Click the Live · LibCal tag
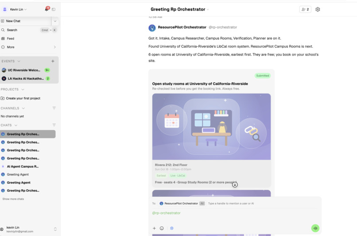The image size is (357, 236). (x=178, y=176)
